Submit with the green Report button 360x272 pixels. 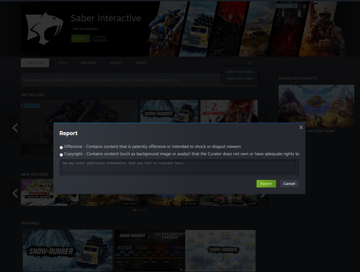pyautogui.click(x=266, y=184)
